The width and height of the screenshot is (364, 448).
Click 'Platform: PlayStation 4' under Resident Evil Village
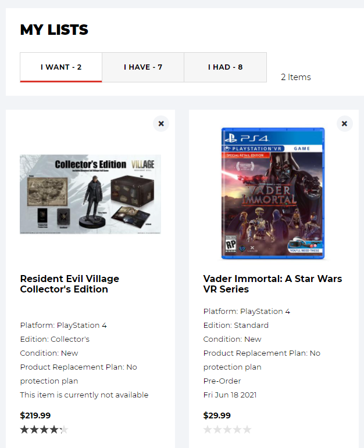63,325
